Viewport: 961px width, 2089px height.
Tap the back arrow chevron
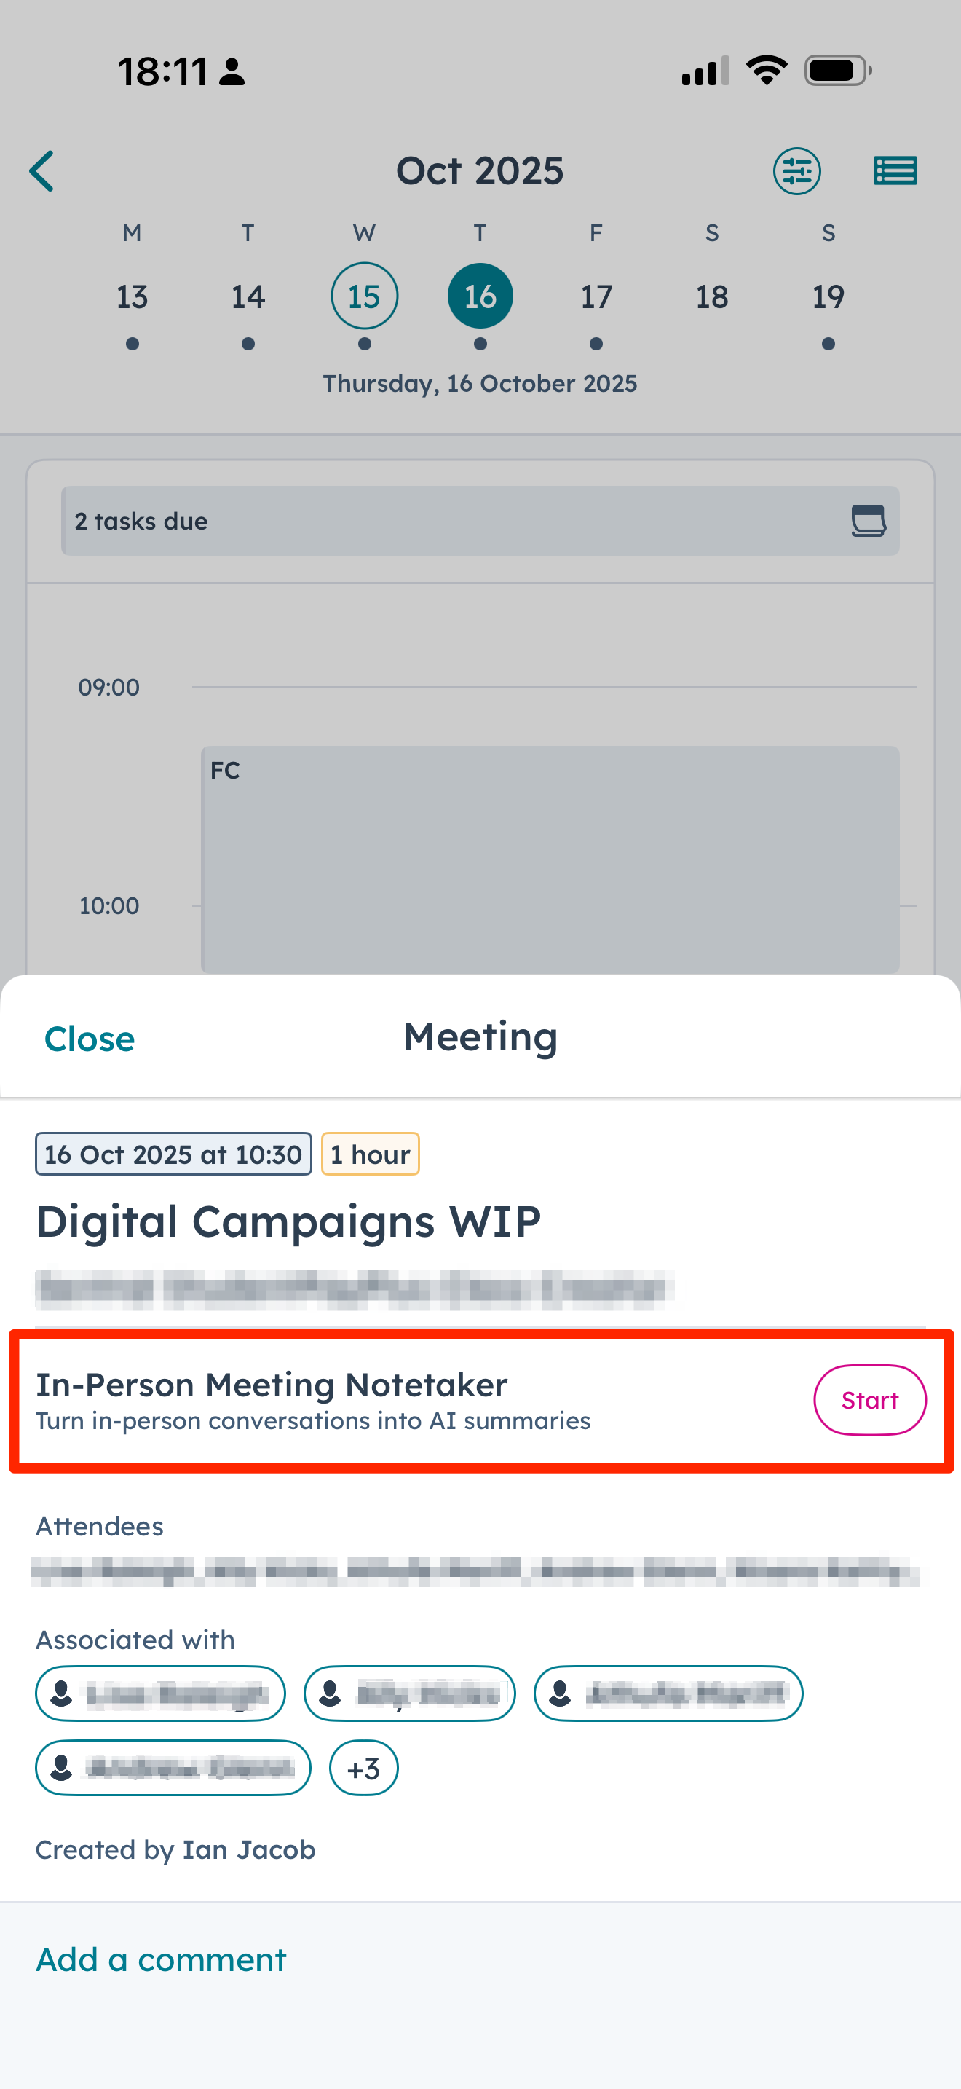tap(42, 171)
